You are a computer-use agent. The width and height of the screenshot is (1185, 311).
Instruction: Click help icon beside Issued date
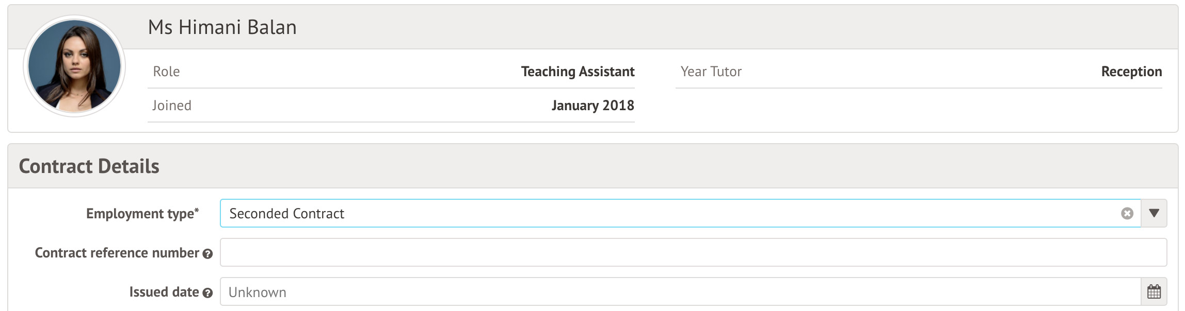207,293
